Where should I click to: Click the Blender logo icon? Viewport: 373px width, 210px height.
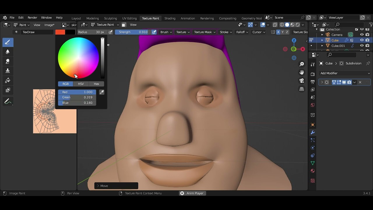click(x=5, y=18)
